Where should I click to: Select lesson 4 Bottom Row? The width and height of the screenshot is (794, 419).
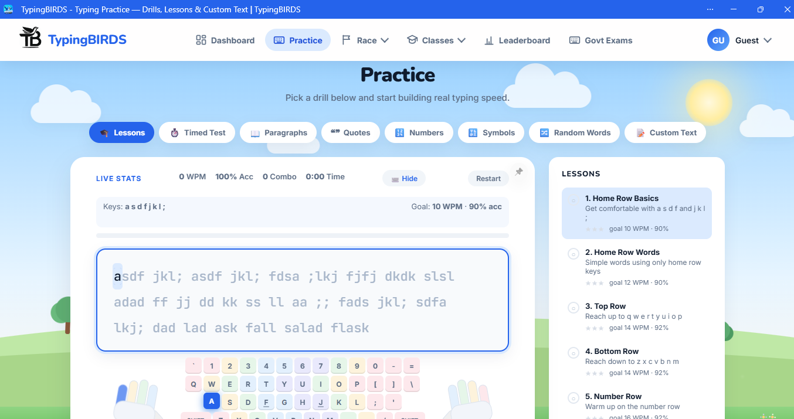[637, 362]
